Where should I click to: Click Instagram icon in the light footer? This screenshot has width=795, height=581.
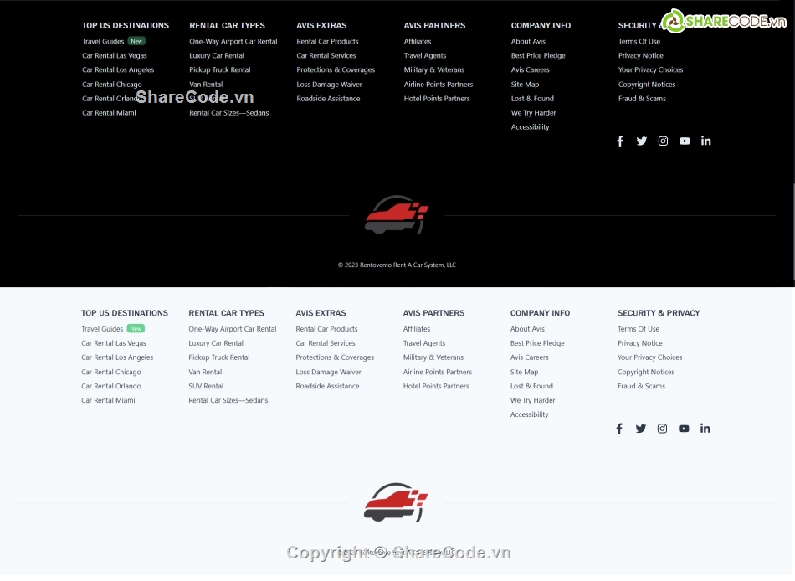662,429
